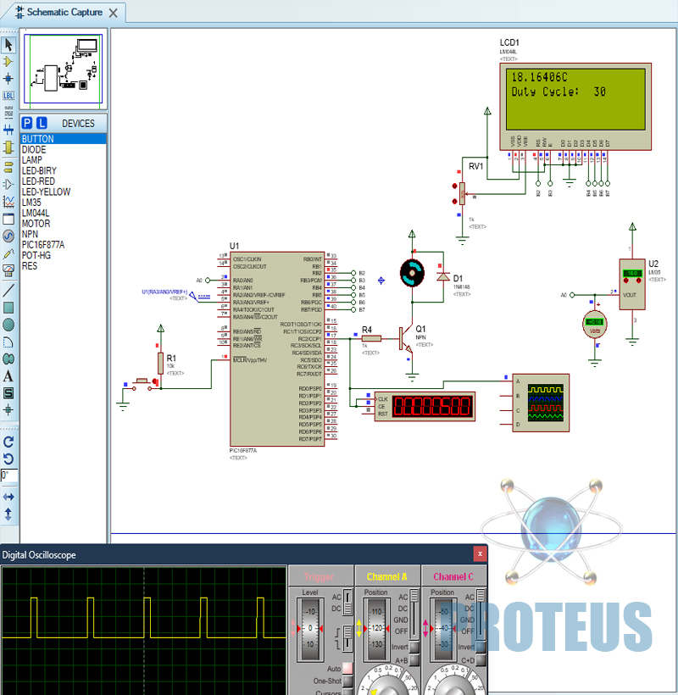
Task: Select the Generator Mode sine icon
Action: point(8,236)
